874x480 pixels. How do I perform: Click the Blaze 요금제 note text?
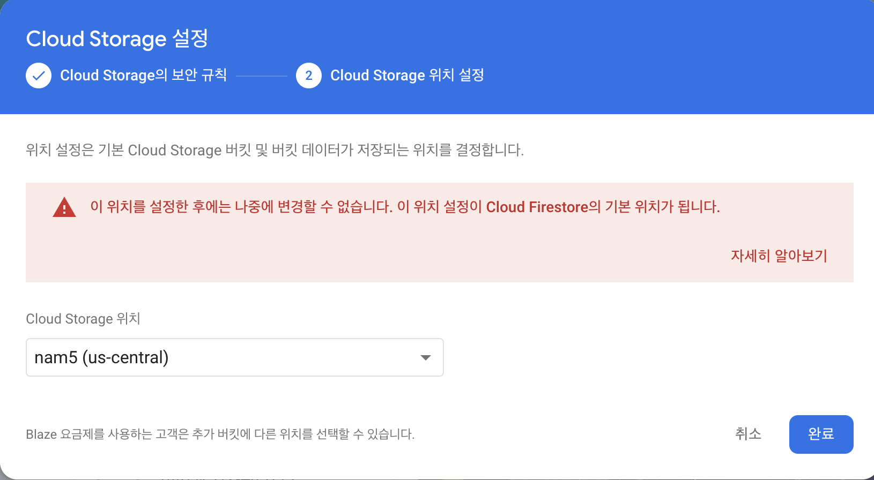(220, 434)
